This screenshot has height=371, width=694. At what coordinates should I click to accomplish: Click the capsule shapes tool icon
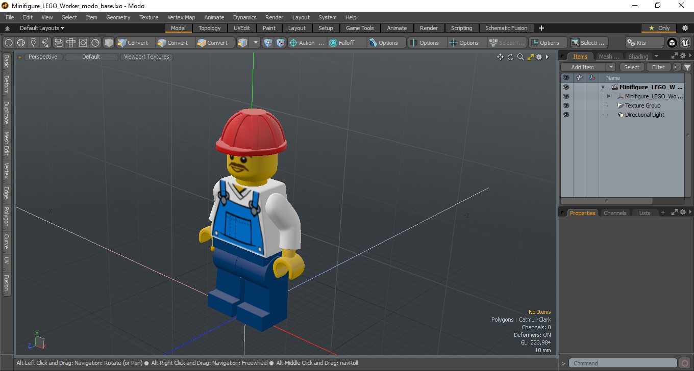point(58,43)
